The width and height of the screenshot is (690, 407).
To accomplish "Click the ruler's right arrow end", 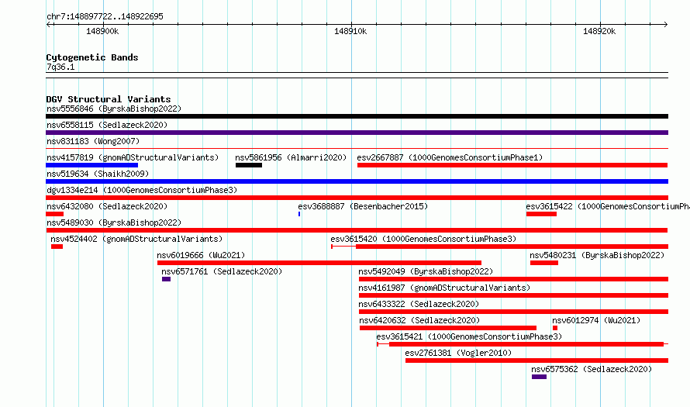I will point(666,25).
